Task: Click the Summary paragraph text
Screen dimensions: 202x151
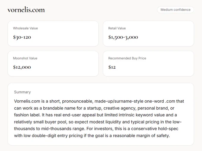Action: (x=99, y=118)
